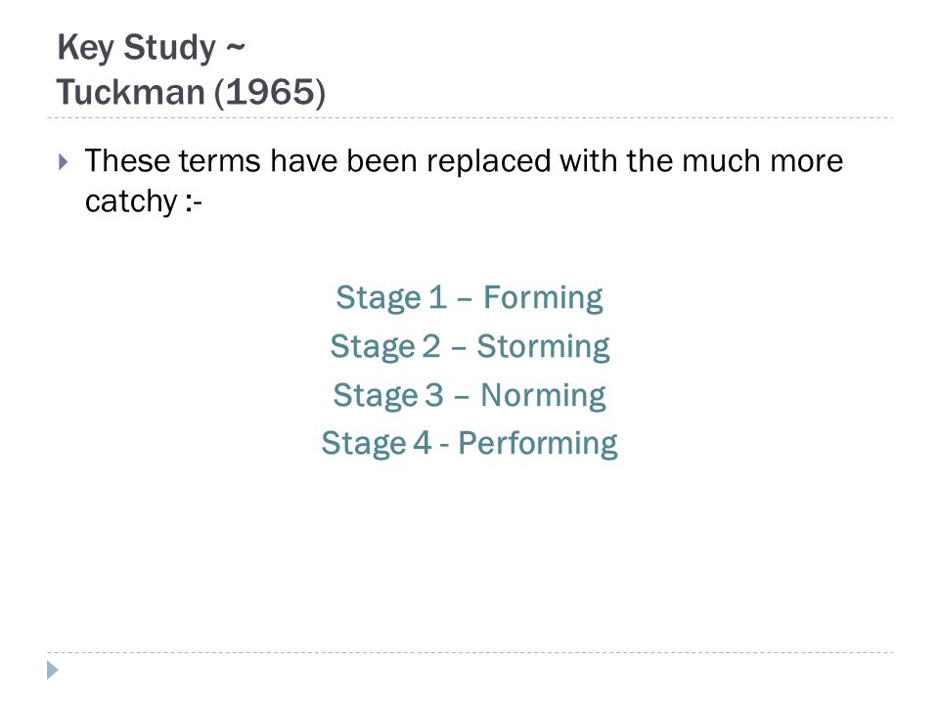939x704 pixels.
Task: Click 'much more' at end of first line
Action: (x=762, y=161)
